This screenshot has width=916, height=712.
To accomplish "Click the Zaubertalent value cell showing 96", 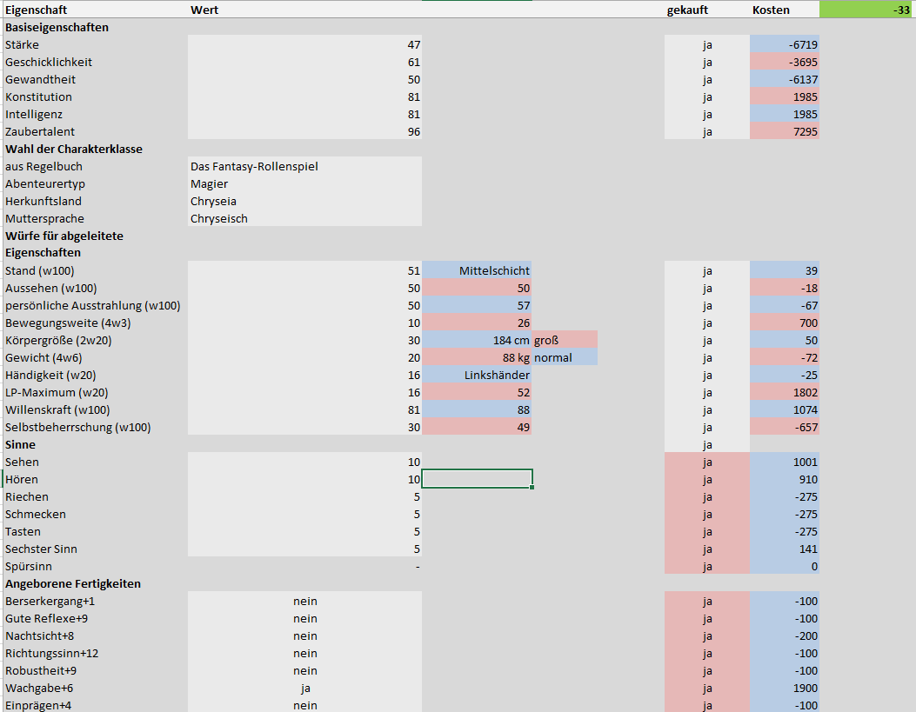I will pos(304,131).
